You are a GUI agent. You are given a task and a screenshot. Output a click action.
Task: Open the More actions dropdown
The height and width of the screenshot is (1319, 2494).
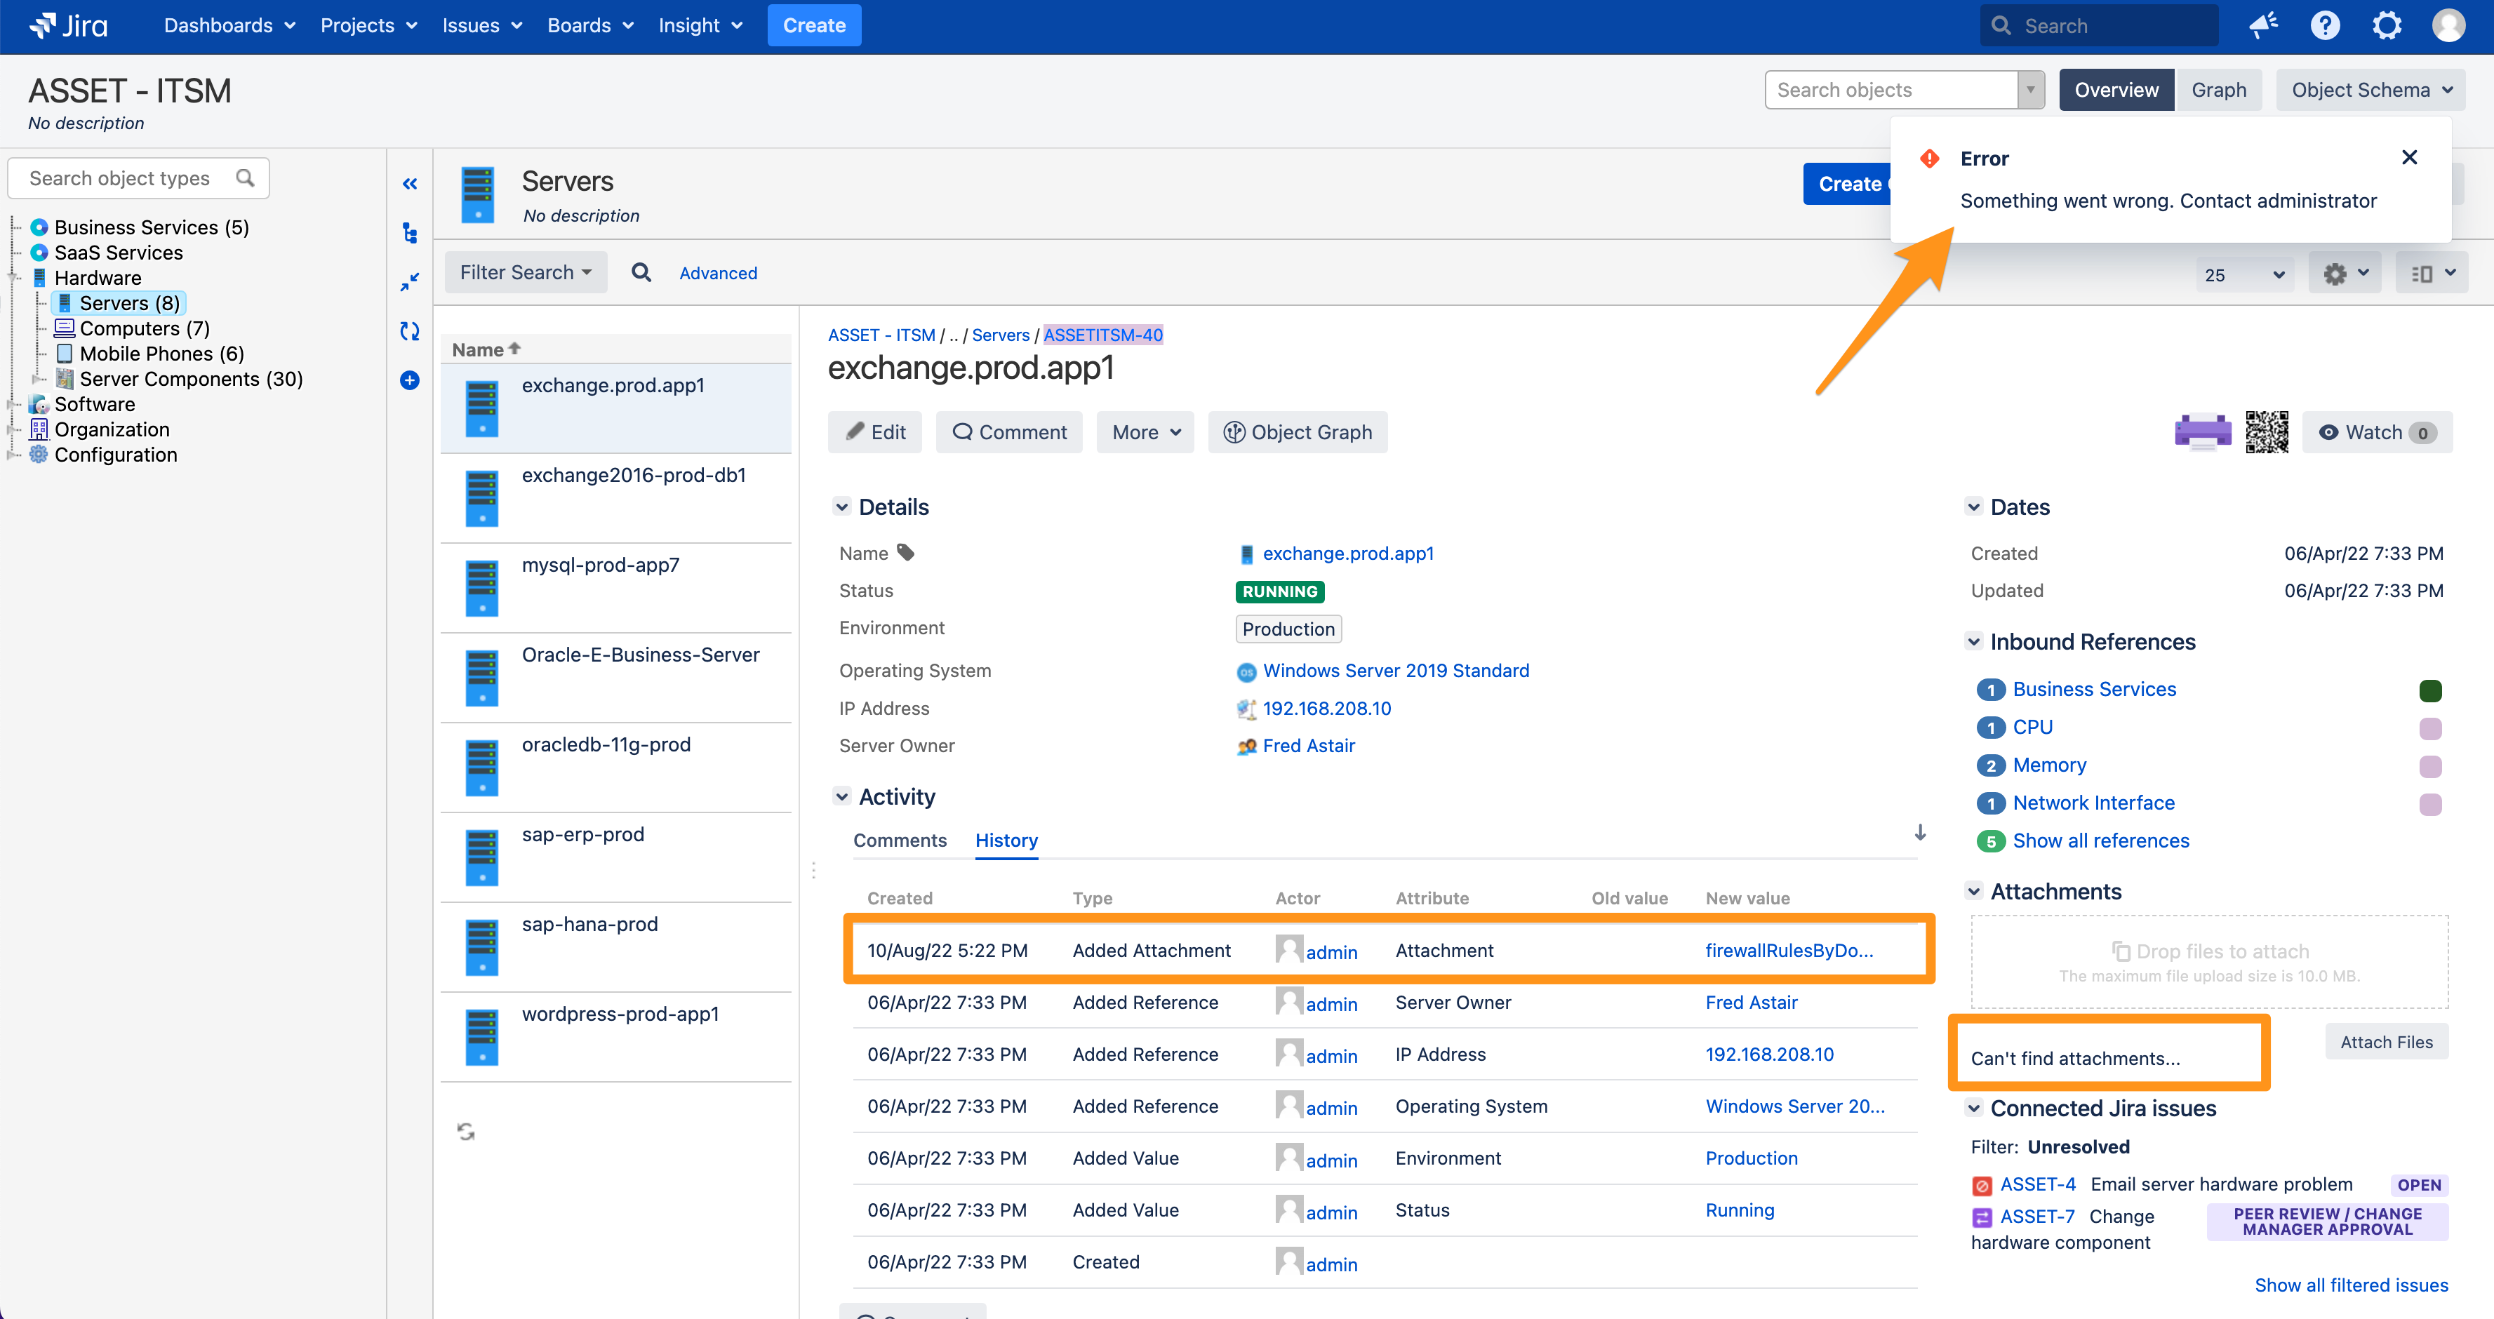coord(1145,433)
